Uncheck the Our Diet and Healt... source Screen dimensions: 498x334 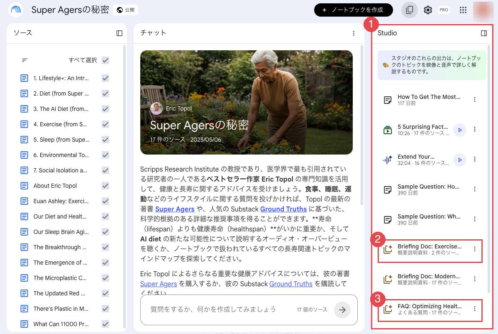105,216
